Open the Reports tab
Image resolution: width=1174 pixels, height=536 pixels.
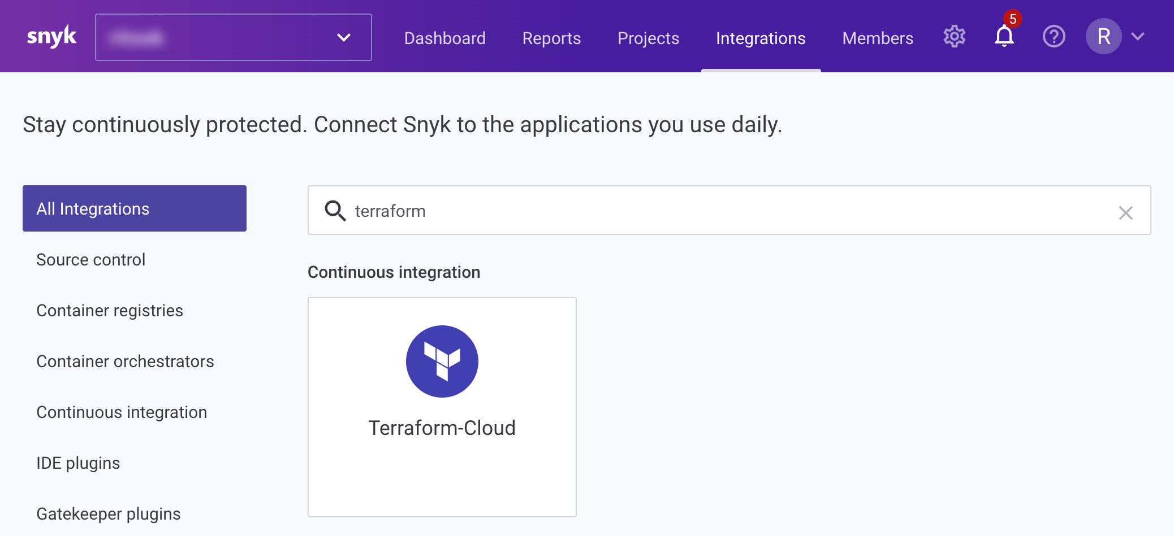[551, 38]
